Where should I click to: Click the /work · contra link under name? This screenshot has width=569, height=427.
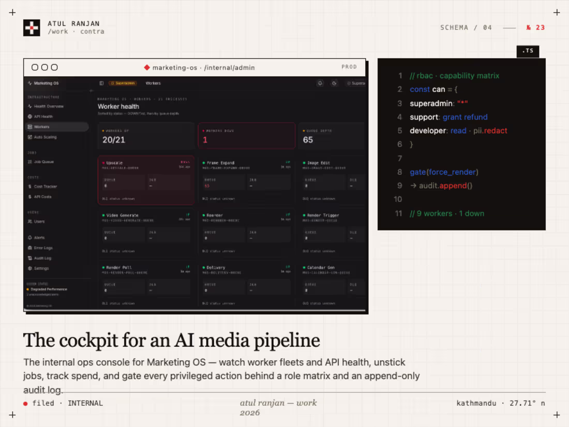(x=76, y=32)
